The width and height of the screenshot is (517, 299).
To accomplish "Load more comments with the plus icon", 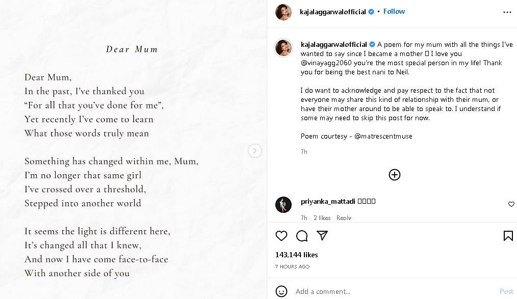I will pyautogui.click(x=395, y=175).
